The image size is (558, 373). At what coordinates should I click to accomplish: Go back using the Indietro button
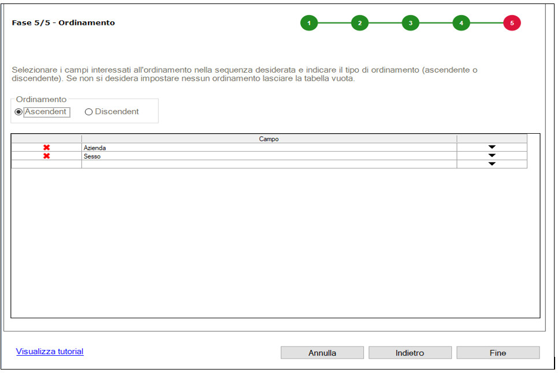point(410,353)
